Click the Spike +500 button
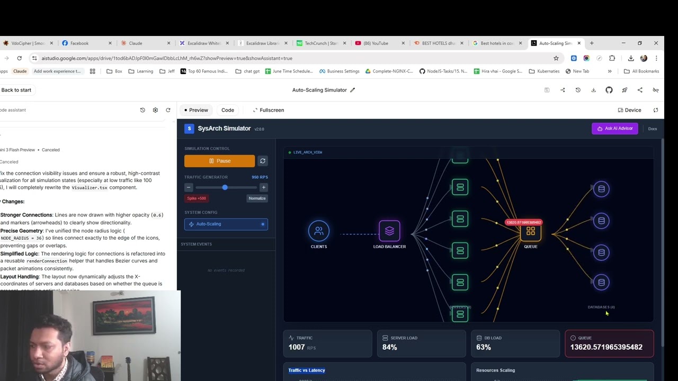Screen dimensions: 678x381 (x=196, y=198)
